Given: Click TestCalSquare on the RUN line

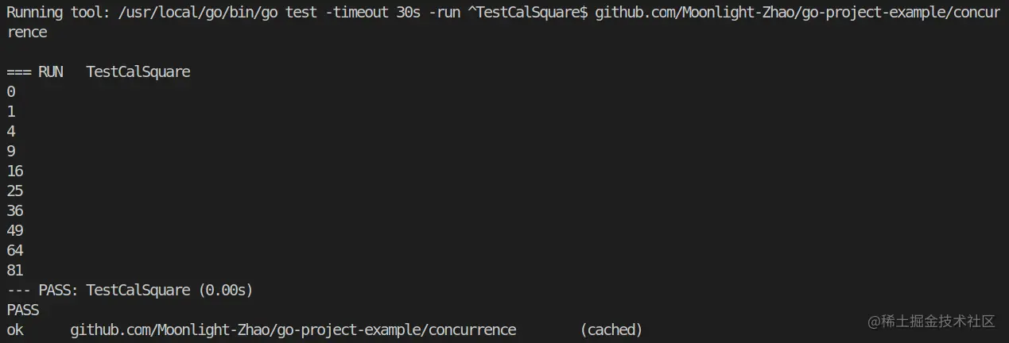Looking at the screenshot, I should pos(138,72).
